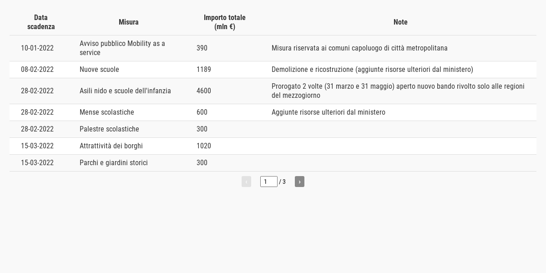Click the total pages indicator '/ 3'
546x273 pixels.
[283, 182]
